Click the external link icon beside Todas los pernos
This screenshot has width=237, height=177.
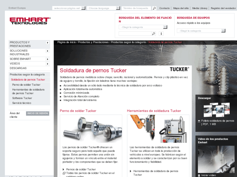click(64, 173)
